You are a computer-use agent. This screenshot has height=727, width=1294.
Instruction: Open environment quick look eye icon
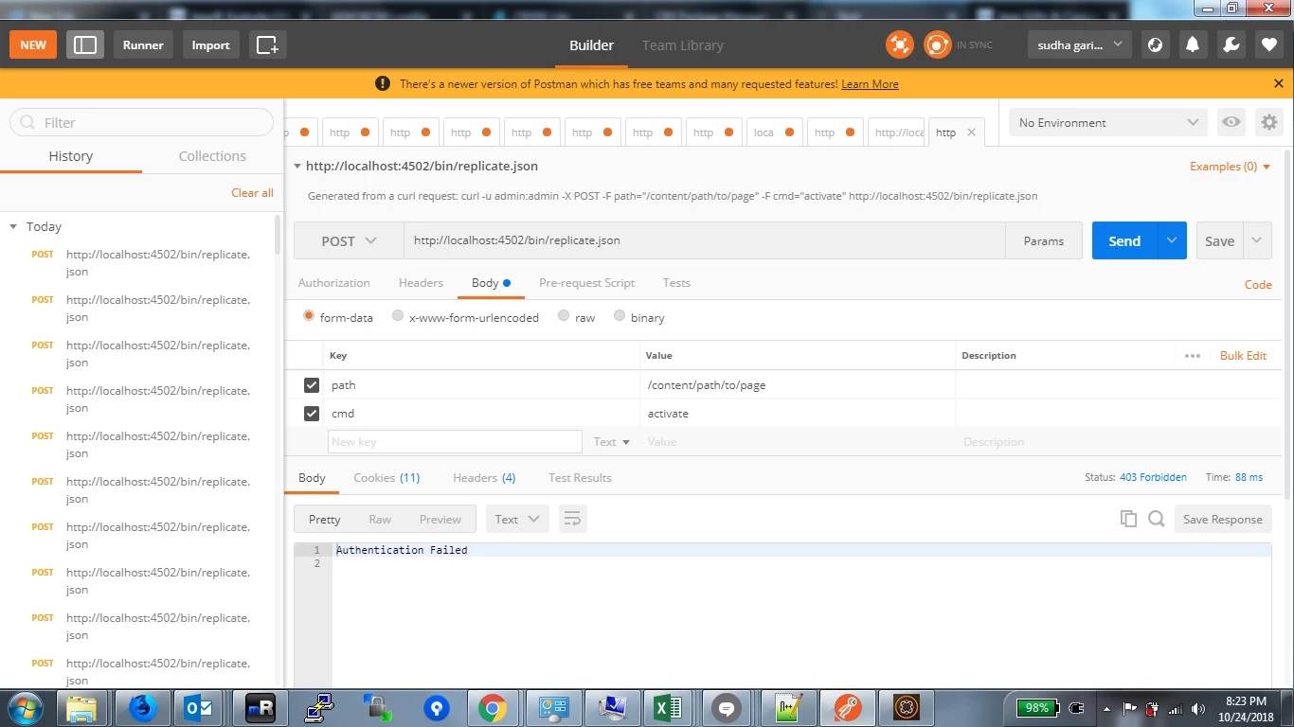[x=1231, y=122]
